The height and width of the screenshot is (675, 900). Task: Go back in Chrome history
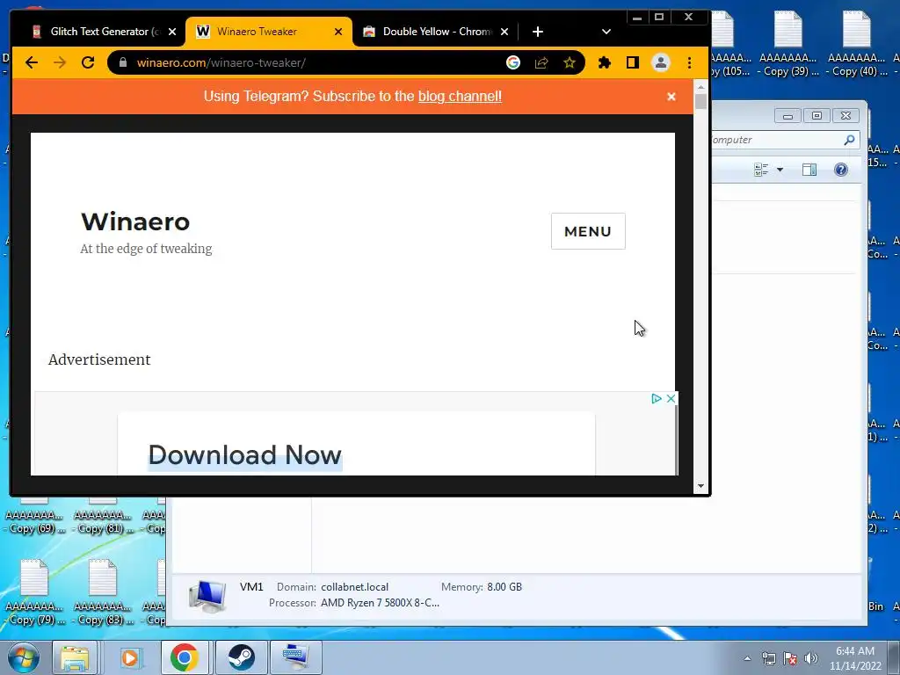tap(32, 62)
